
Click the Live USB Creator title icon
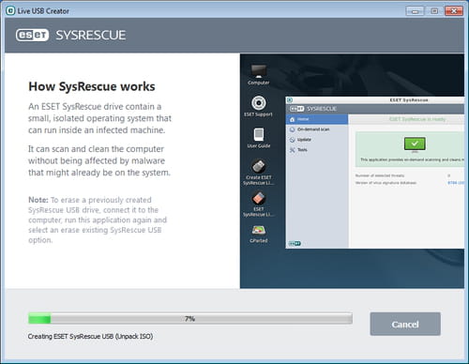coord(10,11)
